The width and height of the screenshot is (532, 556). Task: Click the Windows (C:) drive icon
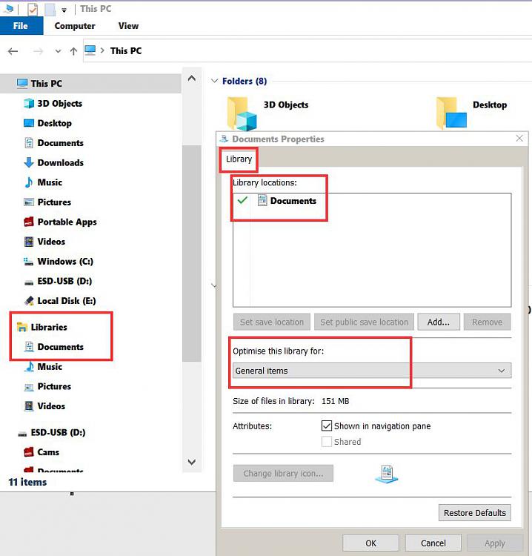[29, 262]
